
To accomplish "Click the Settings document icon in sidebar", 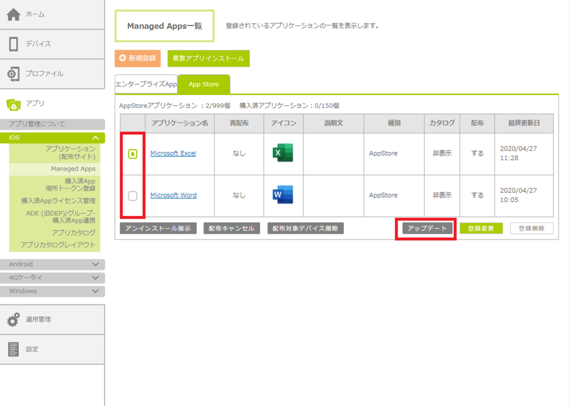I will click(14, 349).
